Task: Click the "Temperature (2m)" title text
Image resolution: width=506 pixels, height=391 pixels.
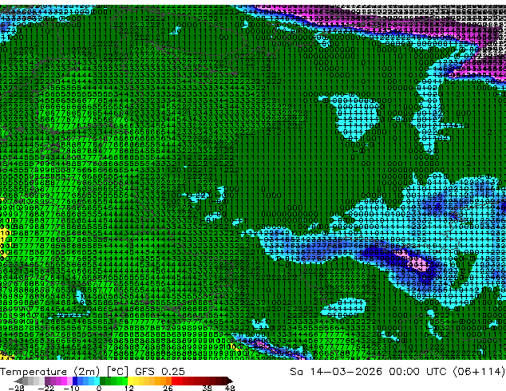Action: click(x=50, y=372)
